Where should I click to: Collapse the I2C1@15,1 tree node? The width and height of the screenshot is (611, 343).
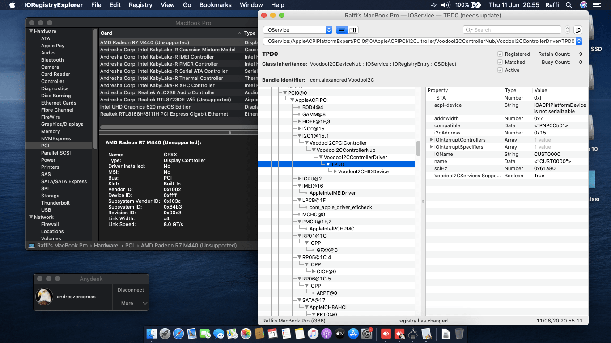click(299, 136)
